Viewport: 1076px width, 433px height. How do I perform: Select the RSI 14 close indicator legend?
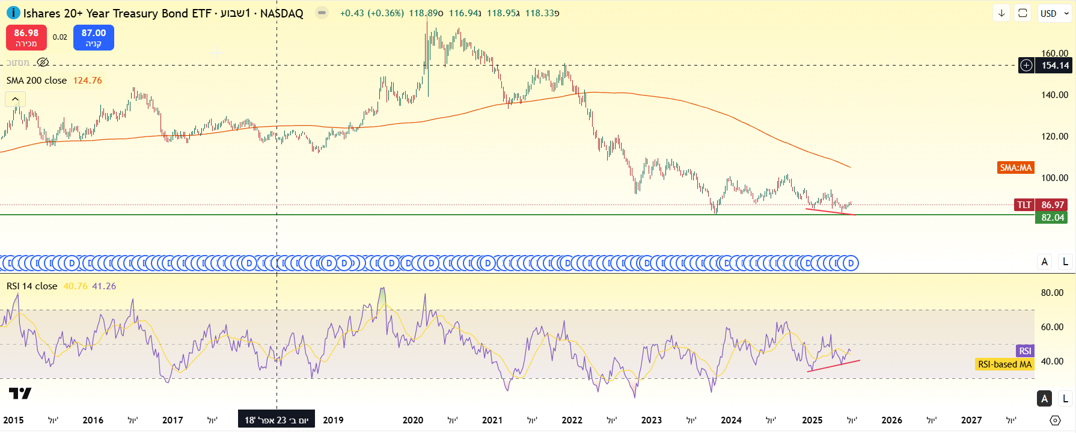[32, 286]
